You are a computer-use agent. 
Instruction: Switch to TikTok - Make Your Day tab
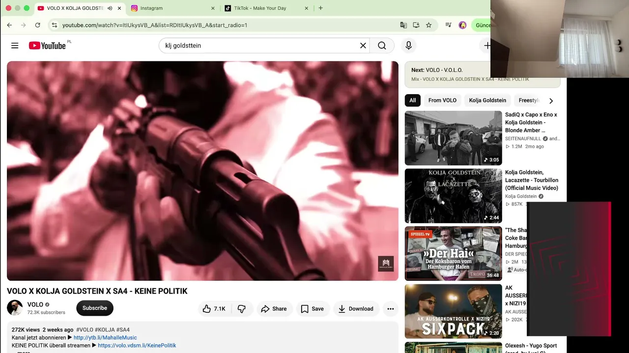(267, 8)
